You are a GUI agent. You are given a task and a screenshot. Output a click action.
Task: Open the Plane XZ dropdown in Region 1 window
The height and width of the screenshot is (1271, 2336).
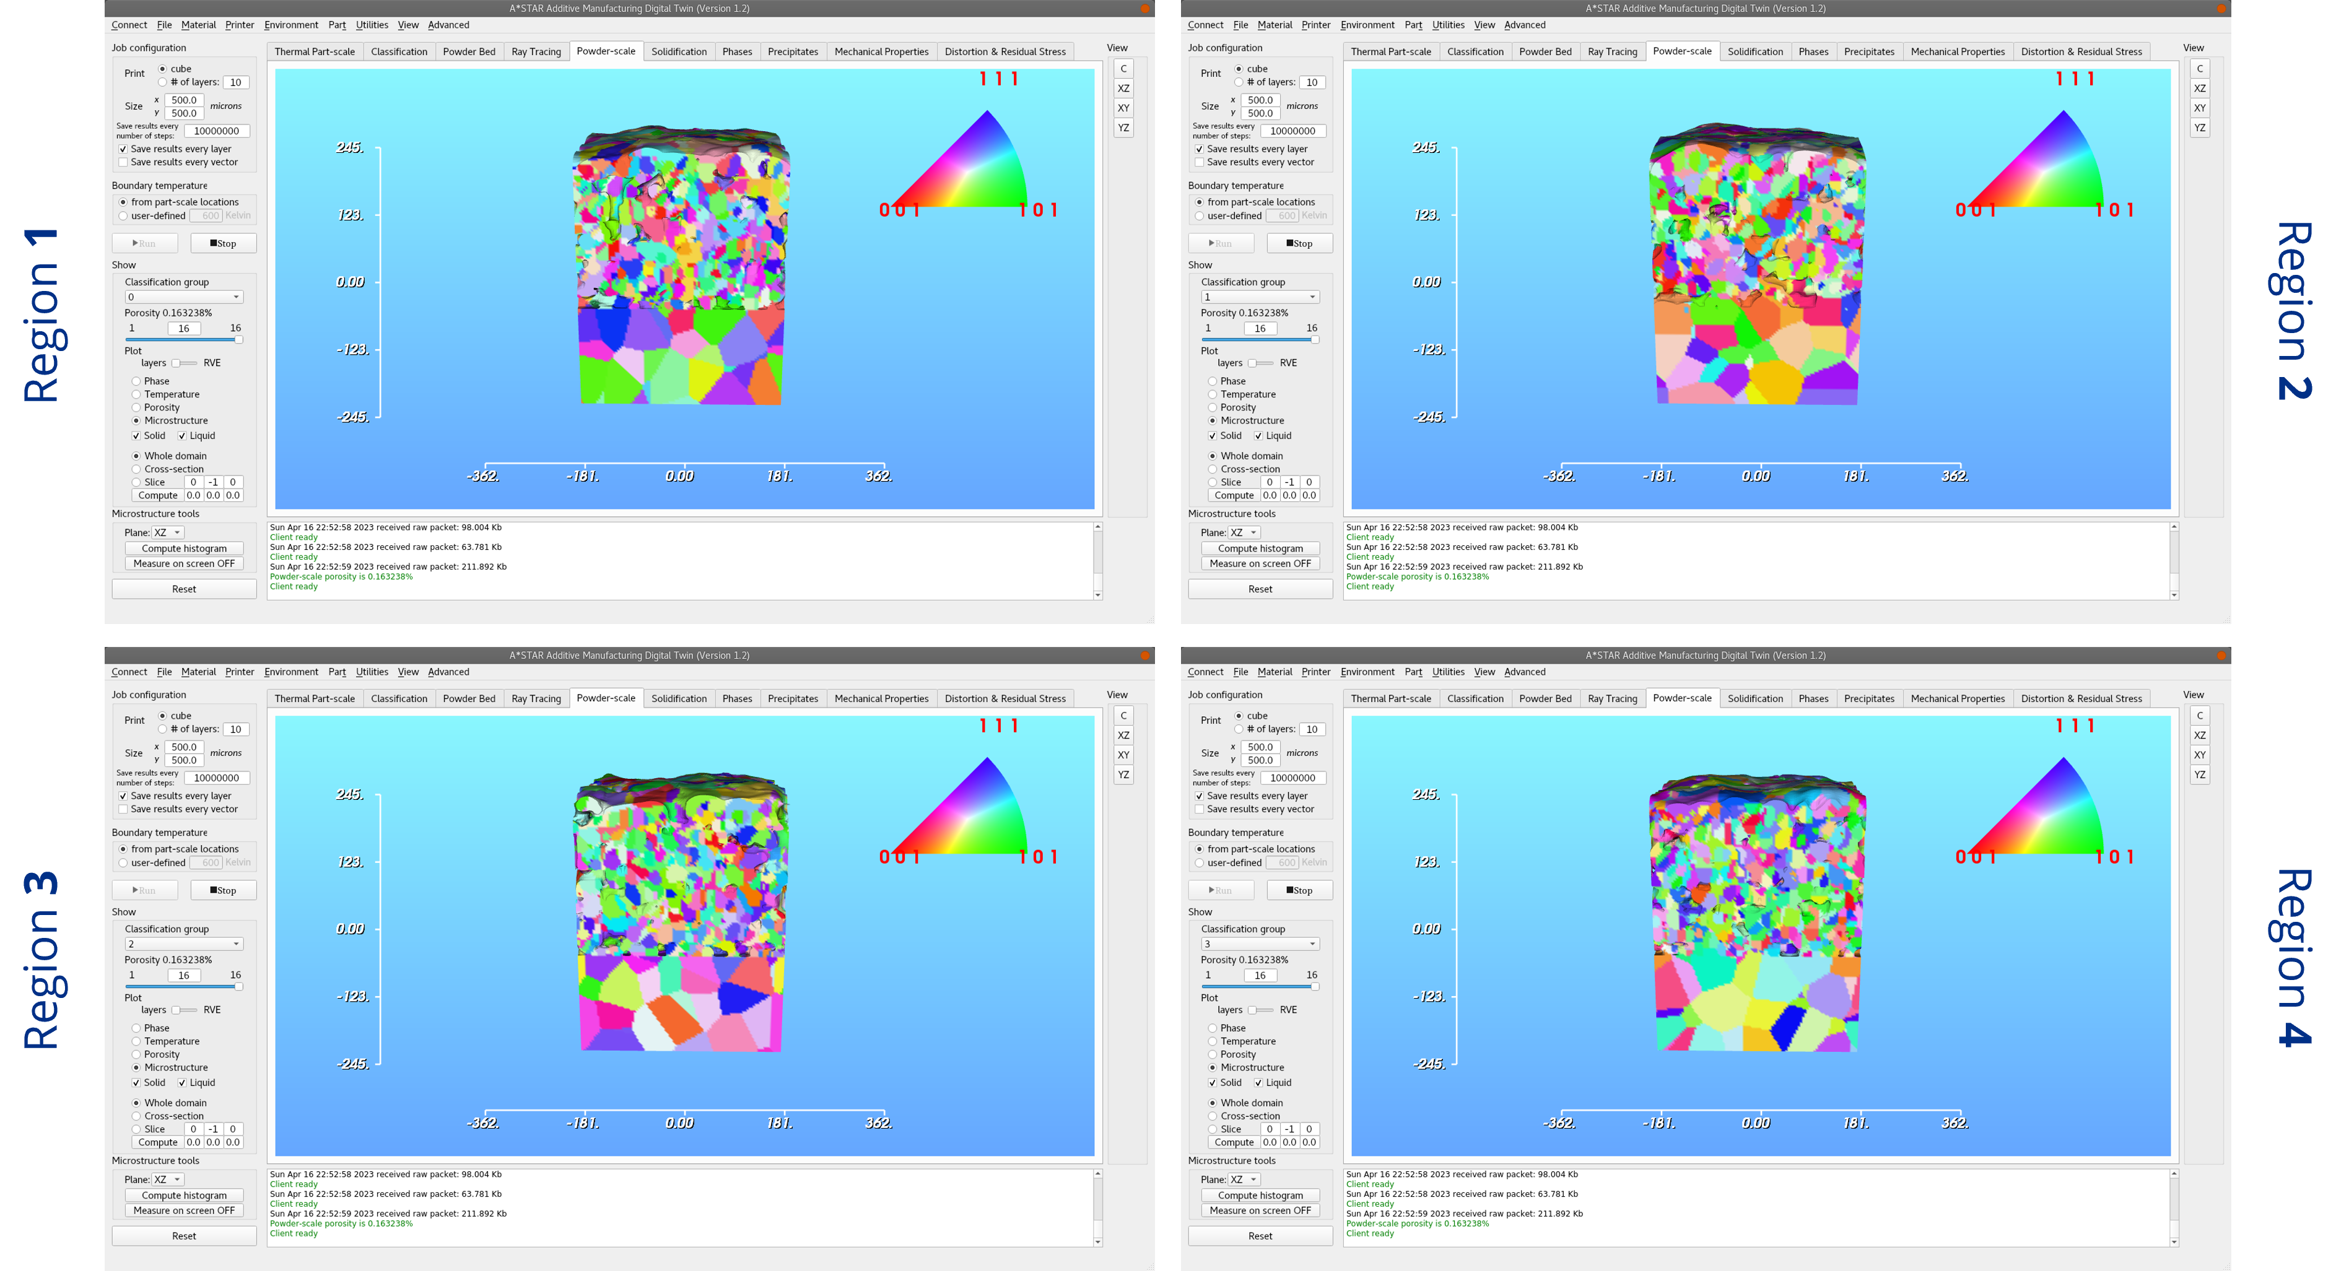(168, 533)
